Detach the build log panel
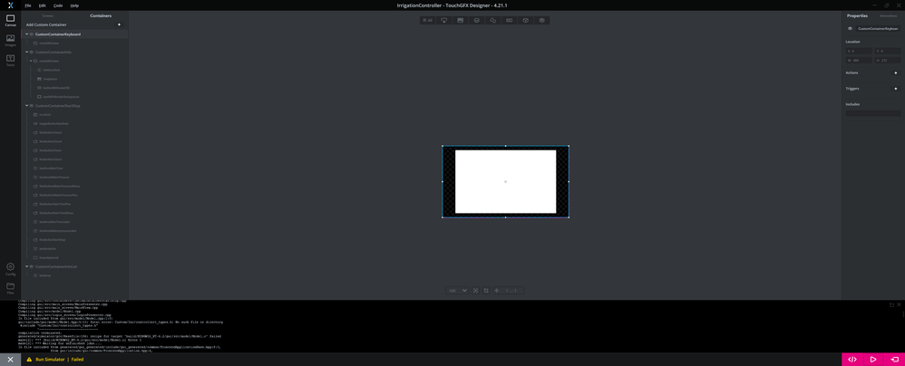 click(x=891, y=304)
